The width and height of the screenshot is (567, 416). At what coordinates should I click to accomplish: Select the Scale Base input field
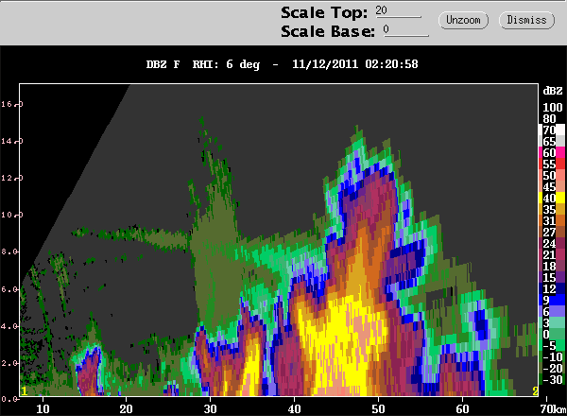pos(405,30)
